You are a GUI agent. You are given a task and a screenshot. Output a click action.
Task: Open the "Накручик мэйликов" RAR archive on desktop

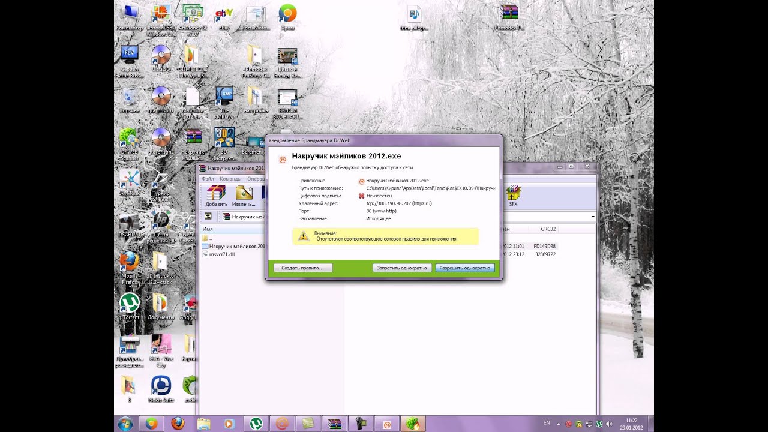pos(193,144)
